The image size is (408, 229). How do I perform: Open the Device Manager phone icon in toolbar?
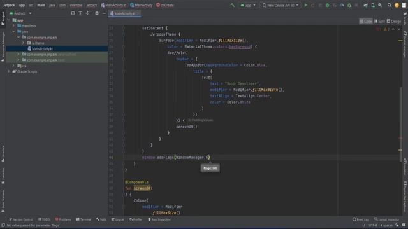pyautogui.click(x=373, y=5)
